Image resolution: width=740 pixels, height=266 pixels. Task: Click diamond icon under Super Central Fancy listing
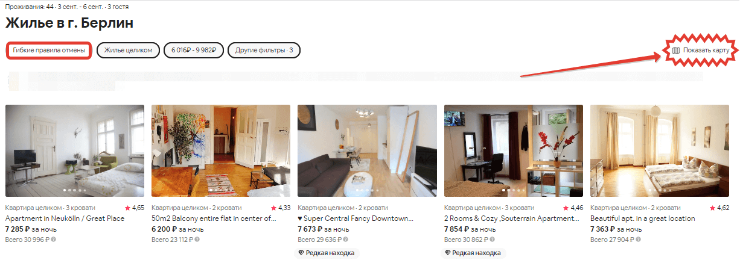tap(302, 253)
